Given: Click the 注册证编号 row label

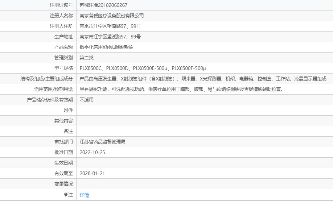Looking at the screenshot, I should (61, 5).
